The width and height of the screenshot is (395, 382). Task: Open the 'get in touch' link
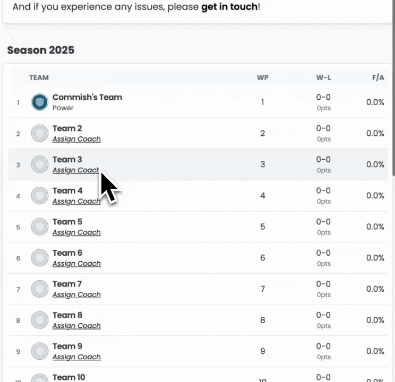(229, 8)
